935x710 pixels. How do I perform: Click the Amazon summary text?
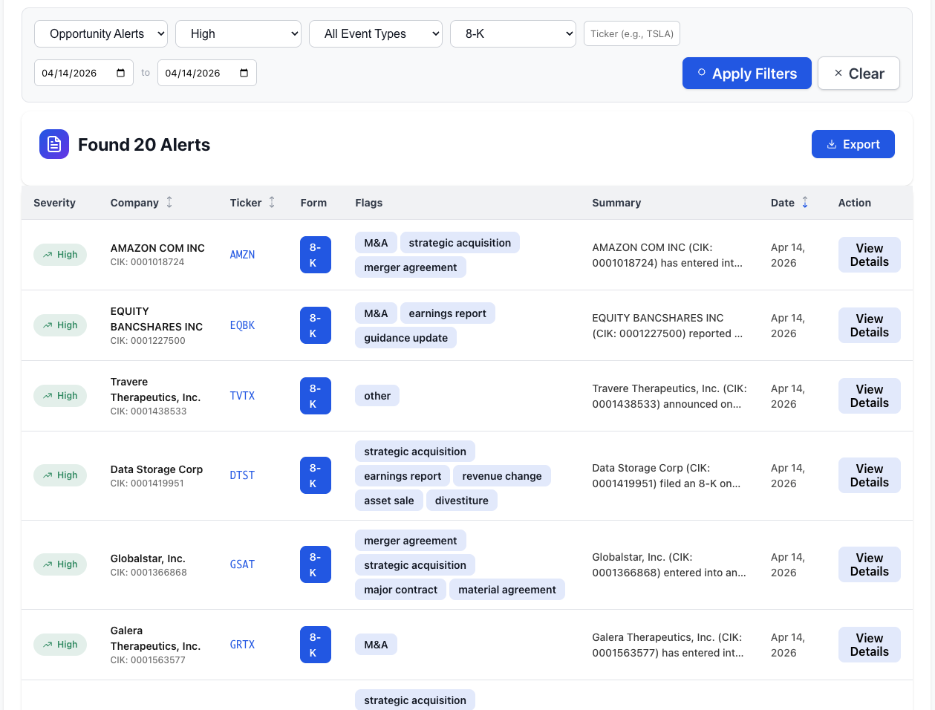[667, 255]
